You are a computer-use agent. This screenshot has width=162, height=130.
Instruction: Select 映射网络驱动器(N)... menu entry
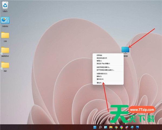click(x=103, y=67)
